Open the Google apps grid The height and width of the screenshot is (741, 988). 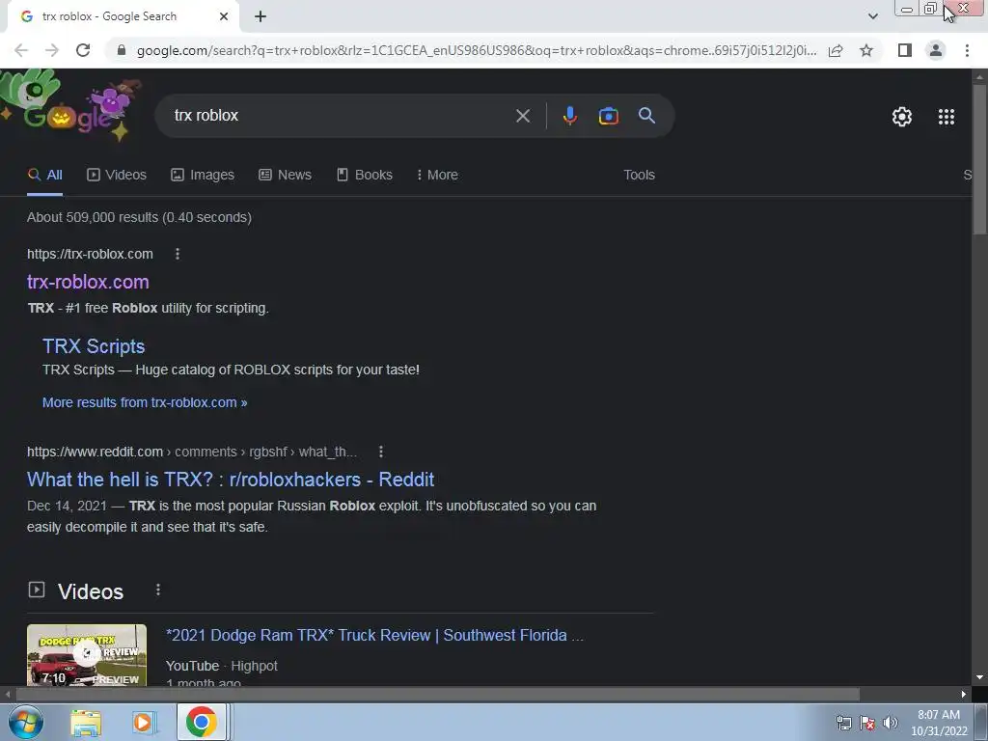coord(946,117)
